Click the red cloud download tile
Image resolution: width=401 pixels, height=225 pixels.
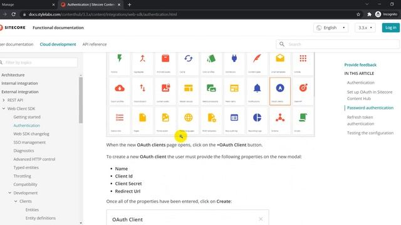pyautogui.click(x=120, y=91)
